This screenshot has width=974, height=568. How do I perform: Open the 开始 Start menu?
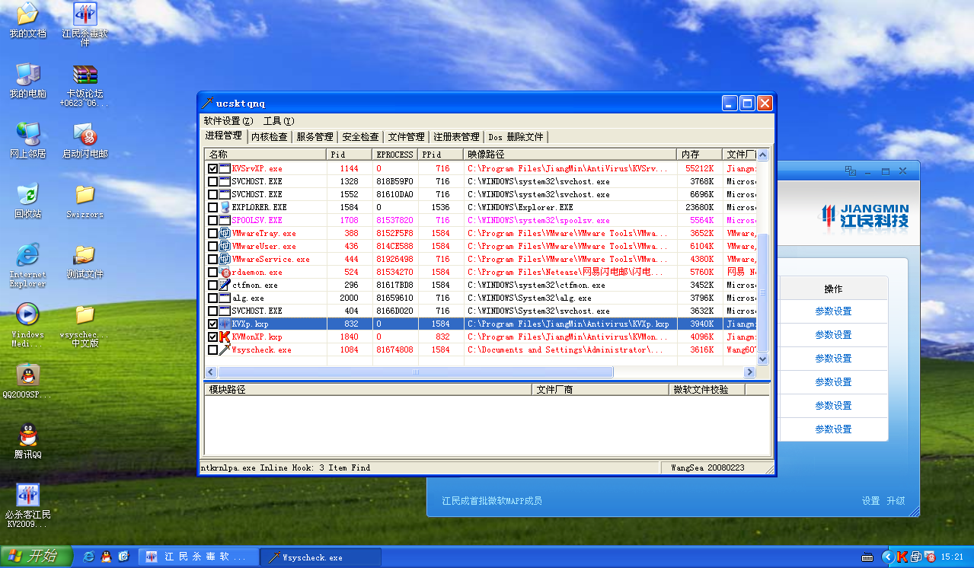tap(35, 557)
